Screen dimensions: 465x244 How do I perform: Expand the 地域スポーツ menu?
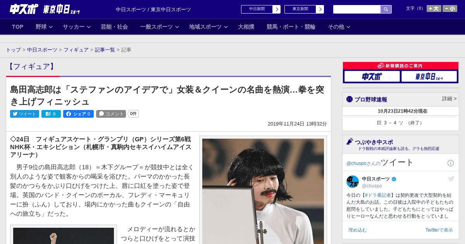[208, 27]
